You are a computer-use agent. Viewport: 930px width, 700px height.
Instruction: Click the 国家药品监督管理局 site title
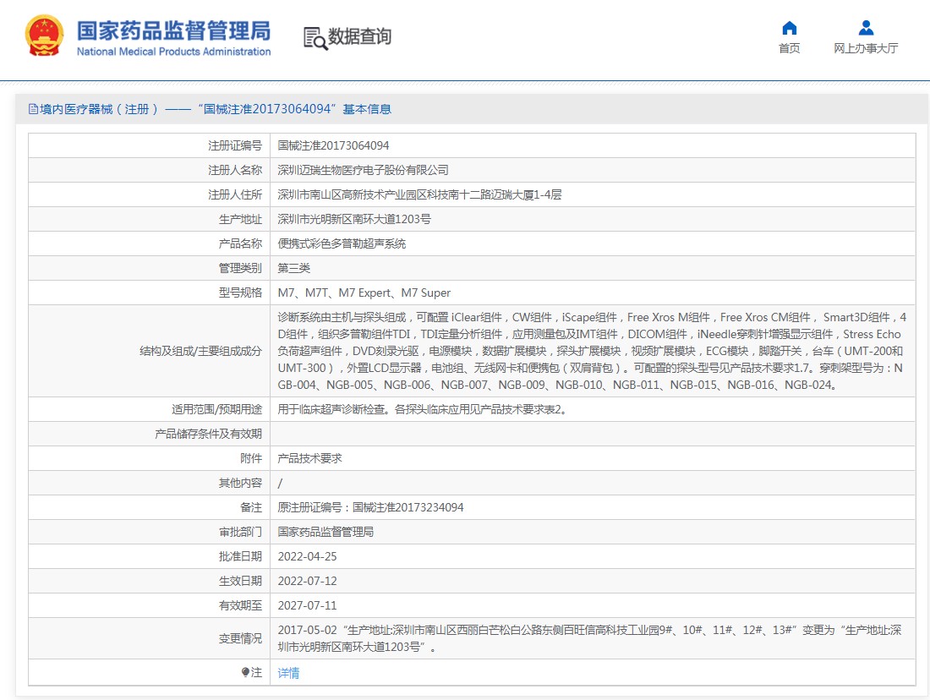pos(173,30)
